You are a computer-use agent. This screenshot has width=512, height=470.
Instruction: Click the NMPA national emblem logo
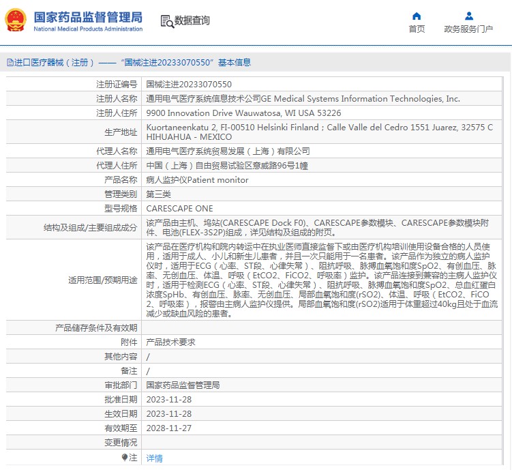coord(15,20)
